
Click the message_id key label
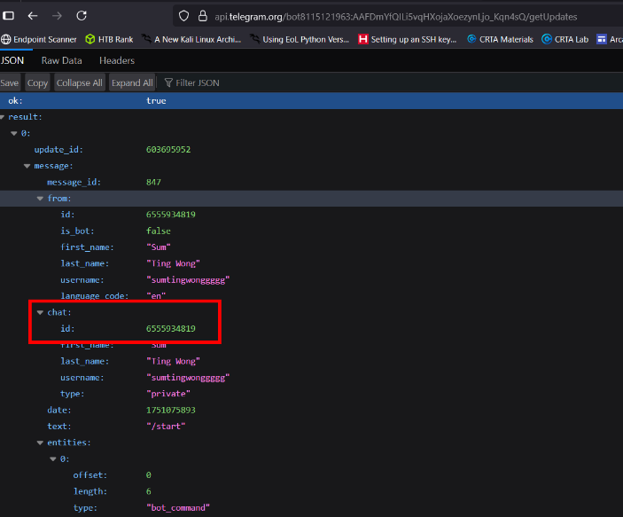[74, 182]
